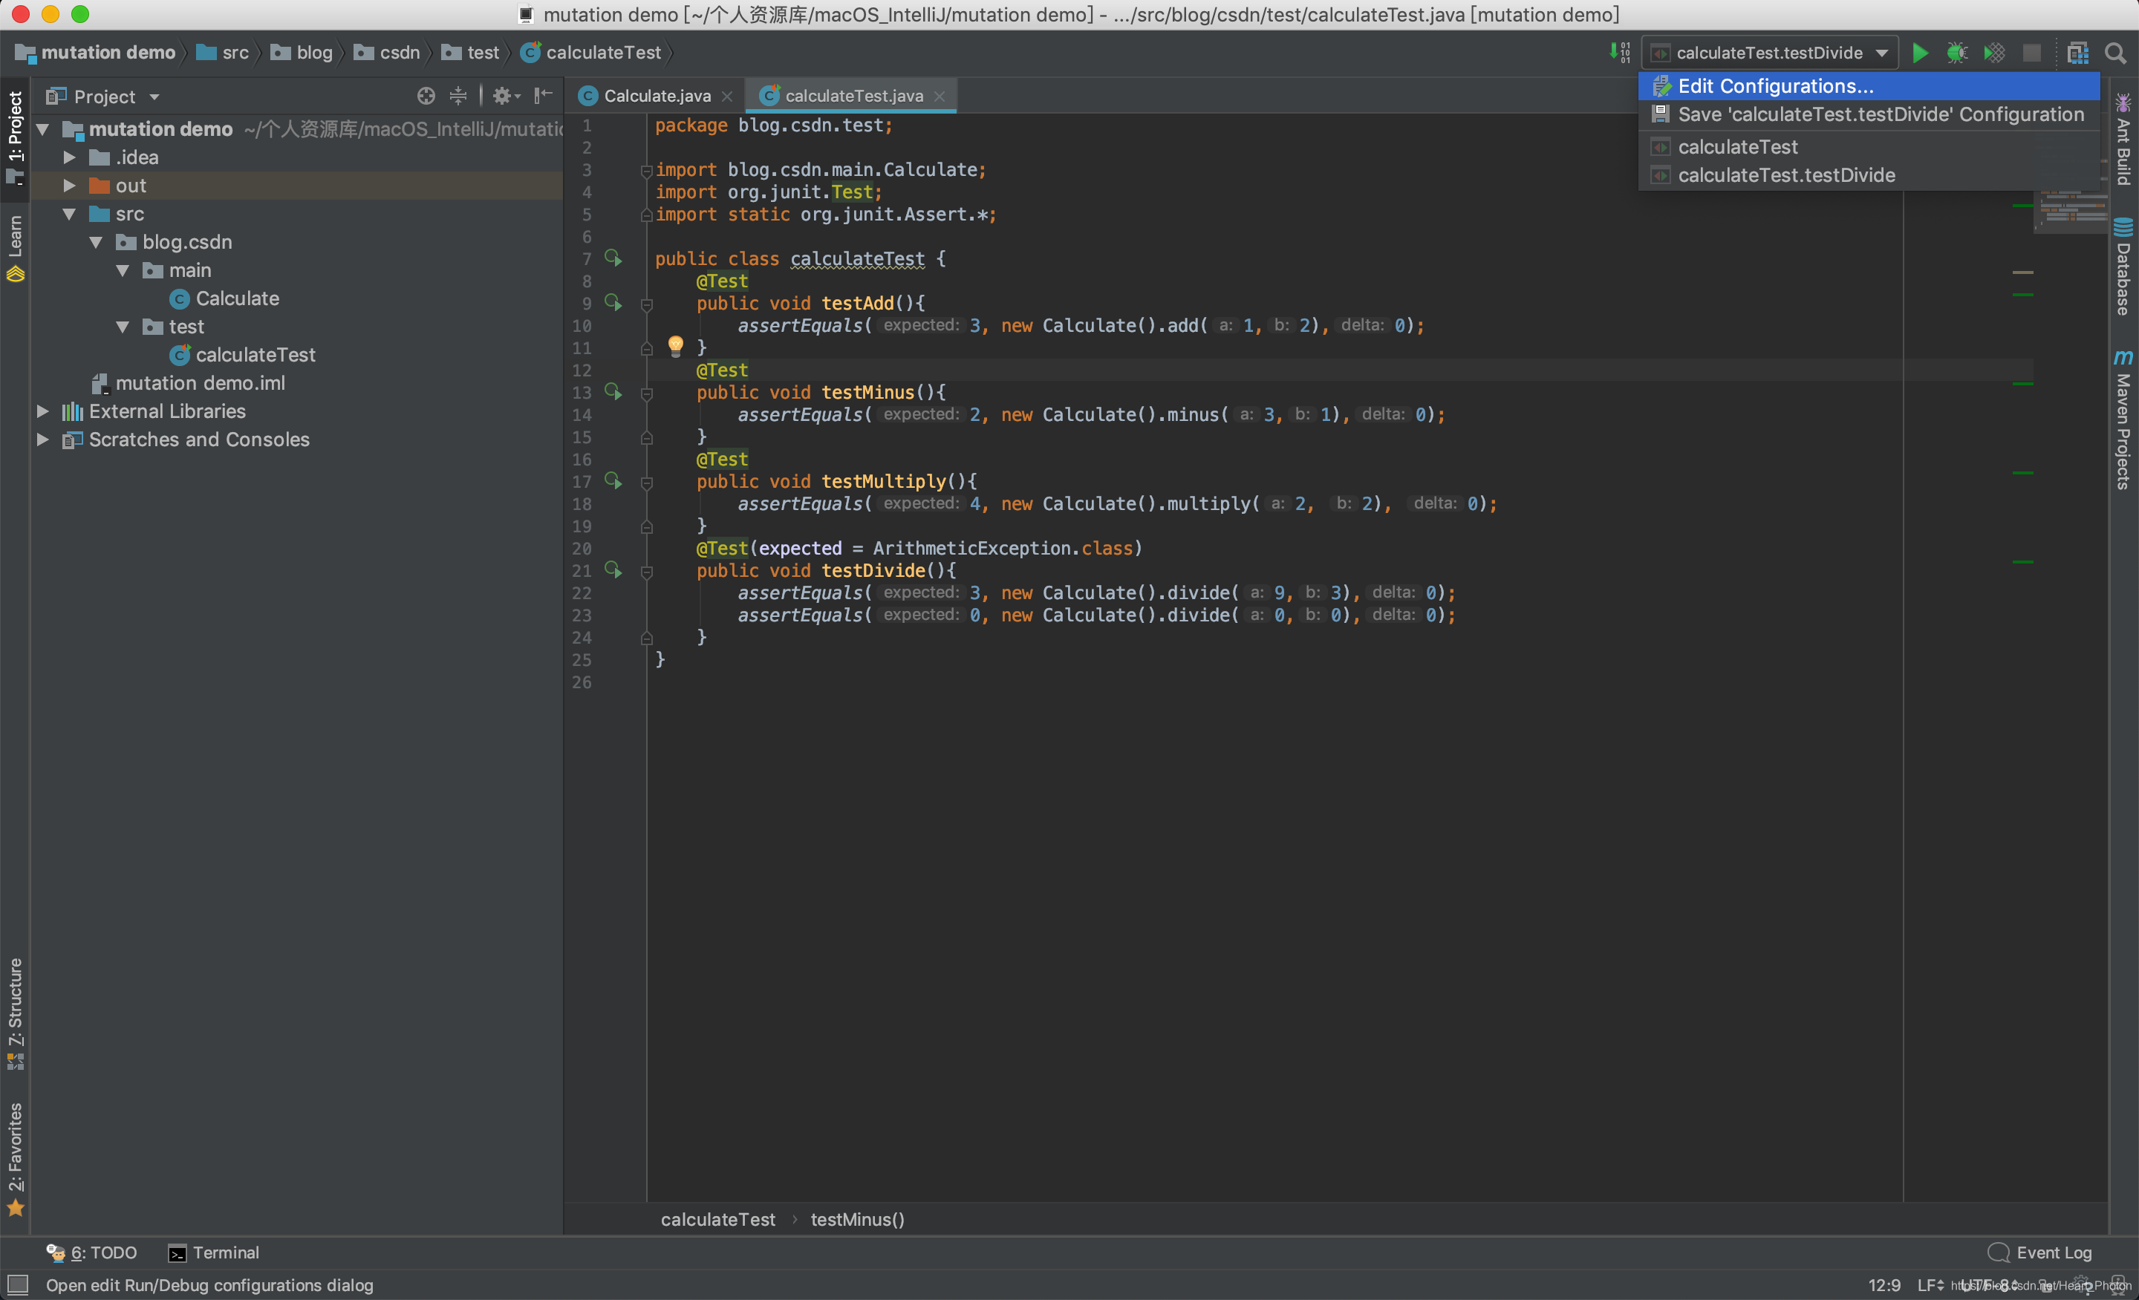Click the LF line separator in status bar

(1930, 1285)
